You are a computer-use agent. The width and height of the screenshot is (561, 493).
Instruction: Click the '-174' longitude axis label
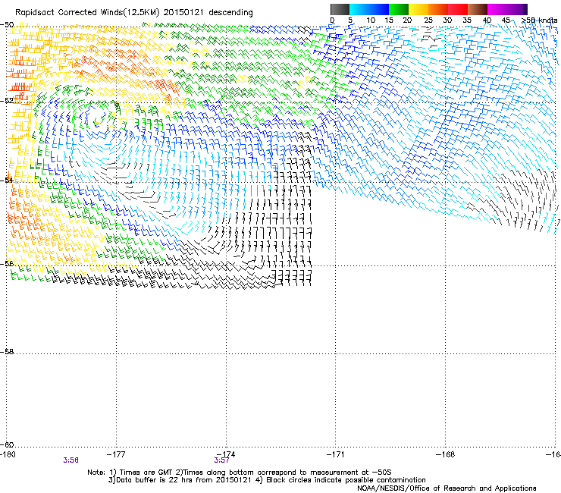[x=226, y=454]
